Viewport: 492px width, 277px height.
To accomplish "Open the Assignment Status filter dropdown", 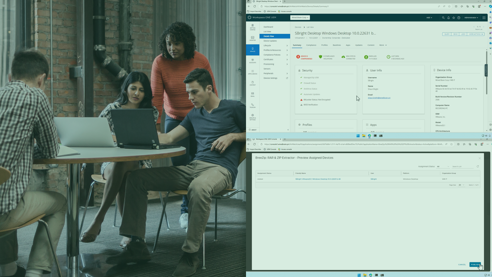I will tap(443, 167).
